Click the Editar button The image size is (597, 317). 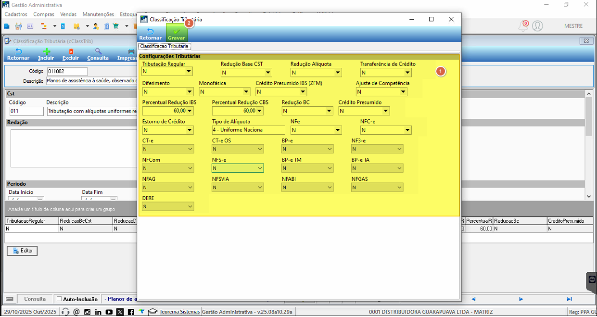coord(22,251)
